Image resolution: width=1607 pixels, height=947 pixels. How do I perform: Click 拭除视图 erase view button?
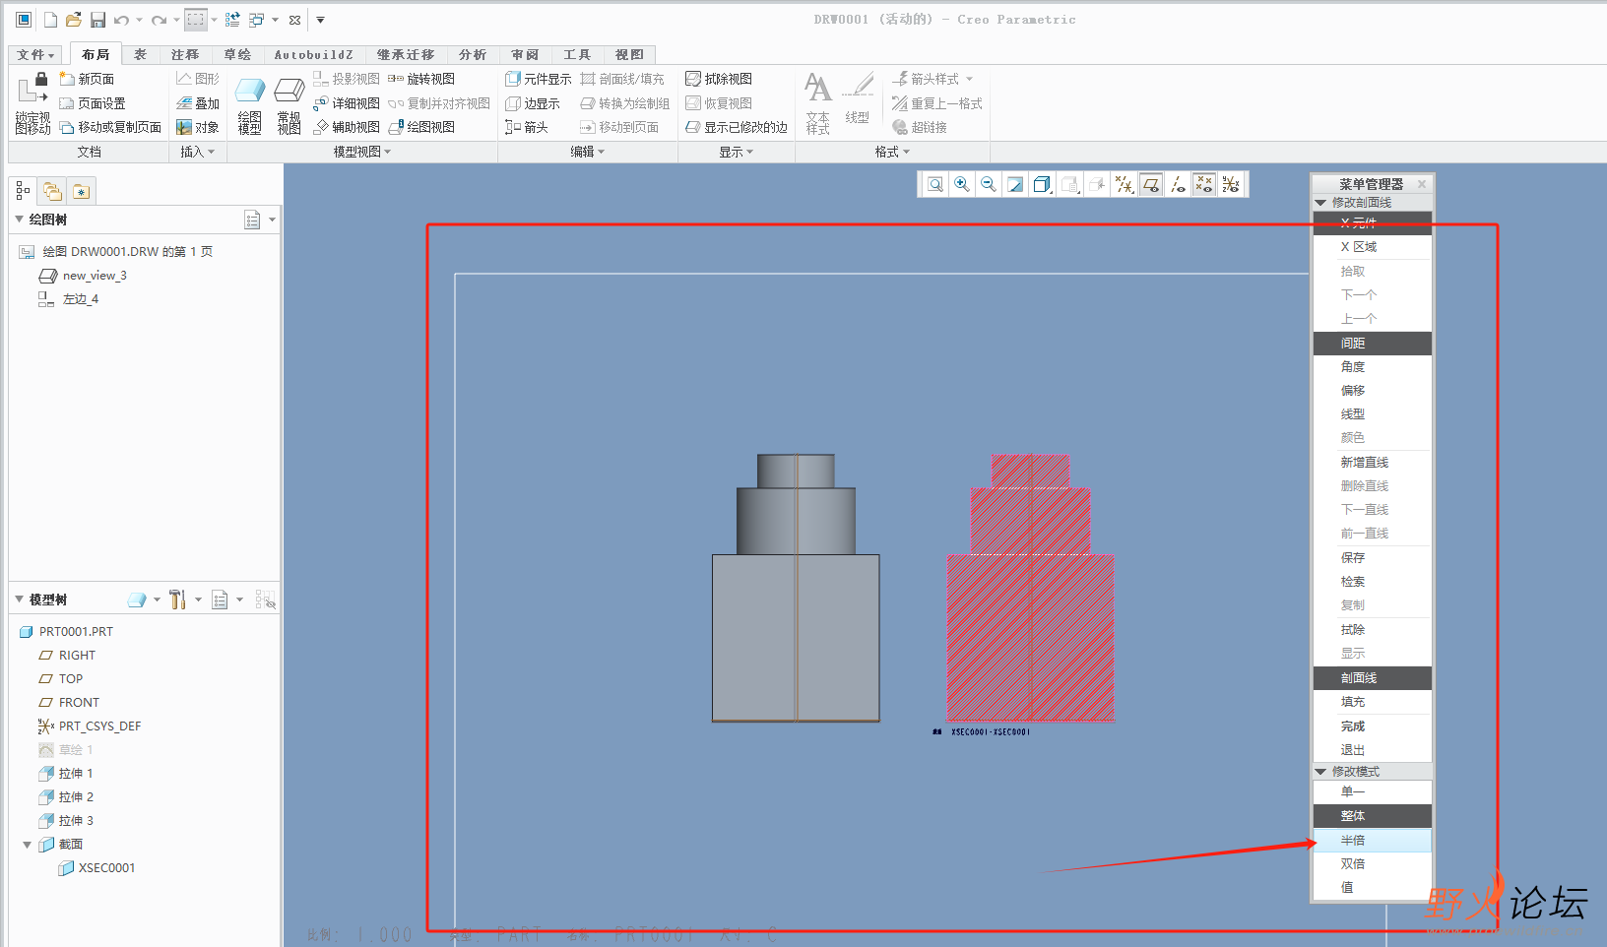[719, 79]
